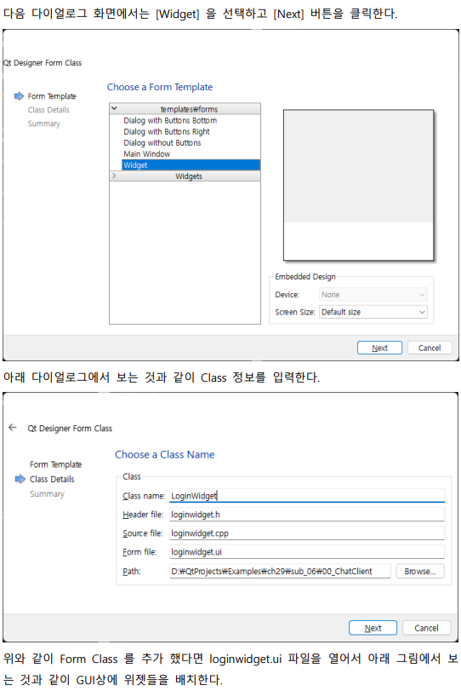Click the form template preview thumbnail

pyautogui.click(x=358, y=185)
